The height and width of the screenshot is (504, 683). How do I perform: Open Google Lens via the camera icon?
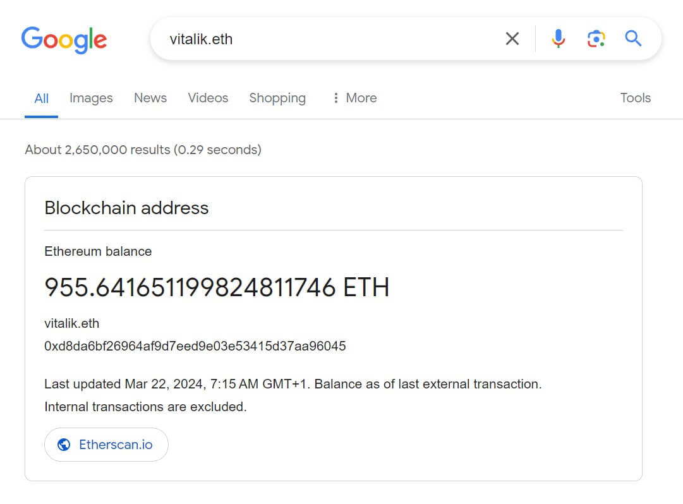596,39
